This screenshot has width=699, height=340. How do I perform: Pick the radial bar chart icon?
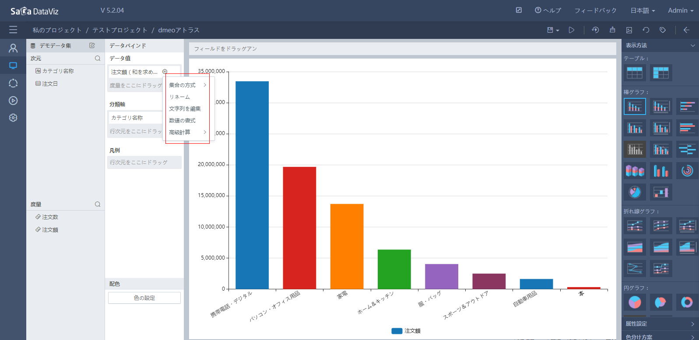point(687,171)
